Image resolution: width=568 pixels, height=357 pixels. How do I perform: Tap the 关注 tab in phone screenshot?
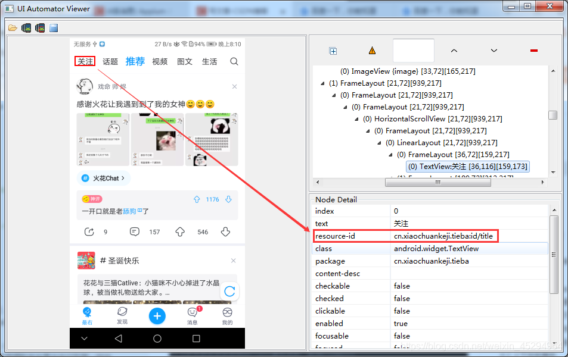[85, 61]
